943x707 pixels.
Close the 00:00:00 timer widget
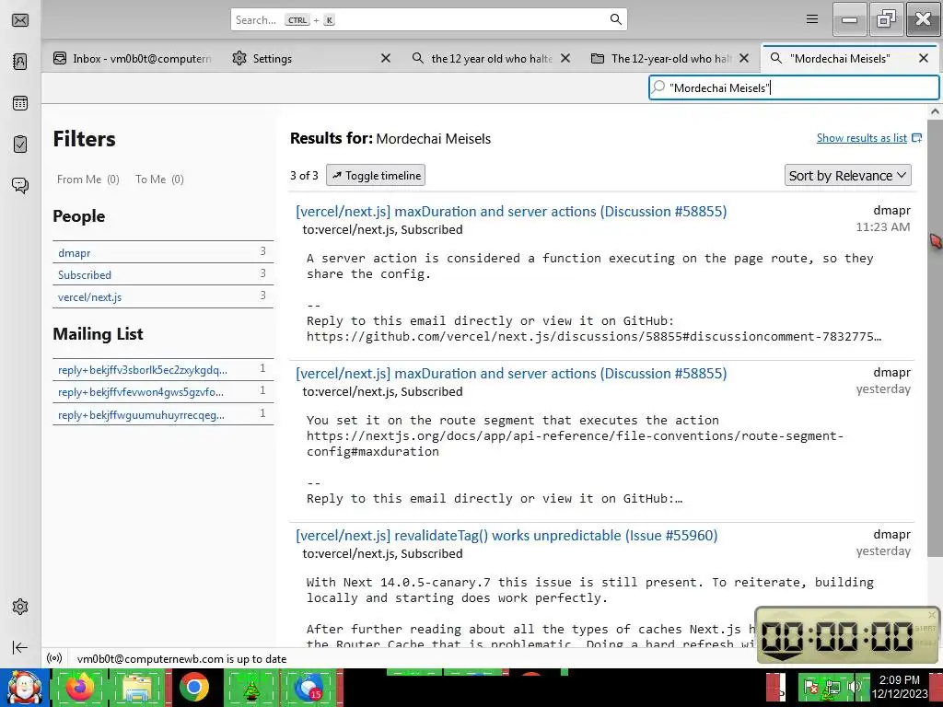932,615
